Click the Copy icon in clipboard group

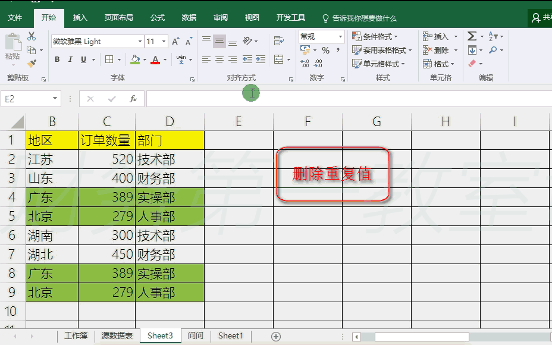click(32, 51)
